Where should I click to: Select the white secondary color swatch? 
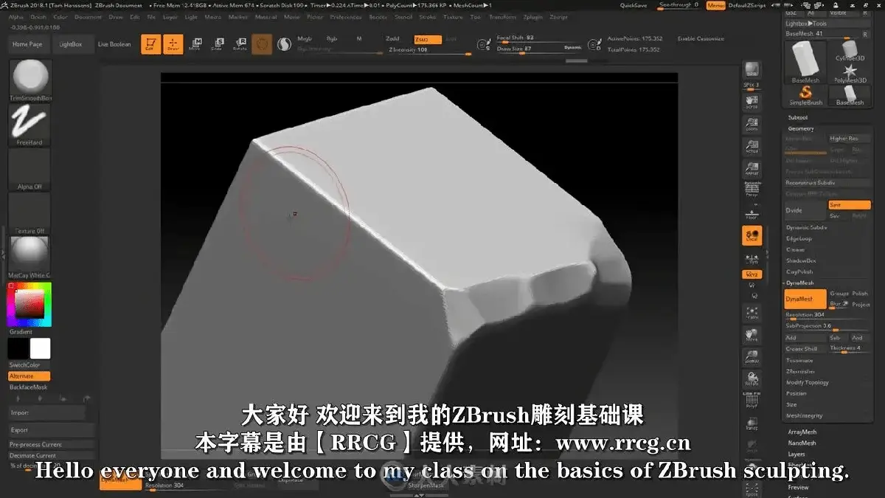pyautogui.click(x=40, y=349)
